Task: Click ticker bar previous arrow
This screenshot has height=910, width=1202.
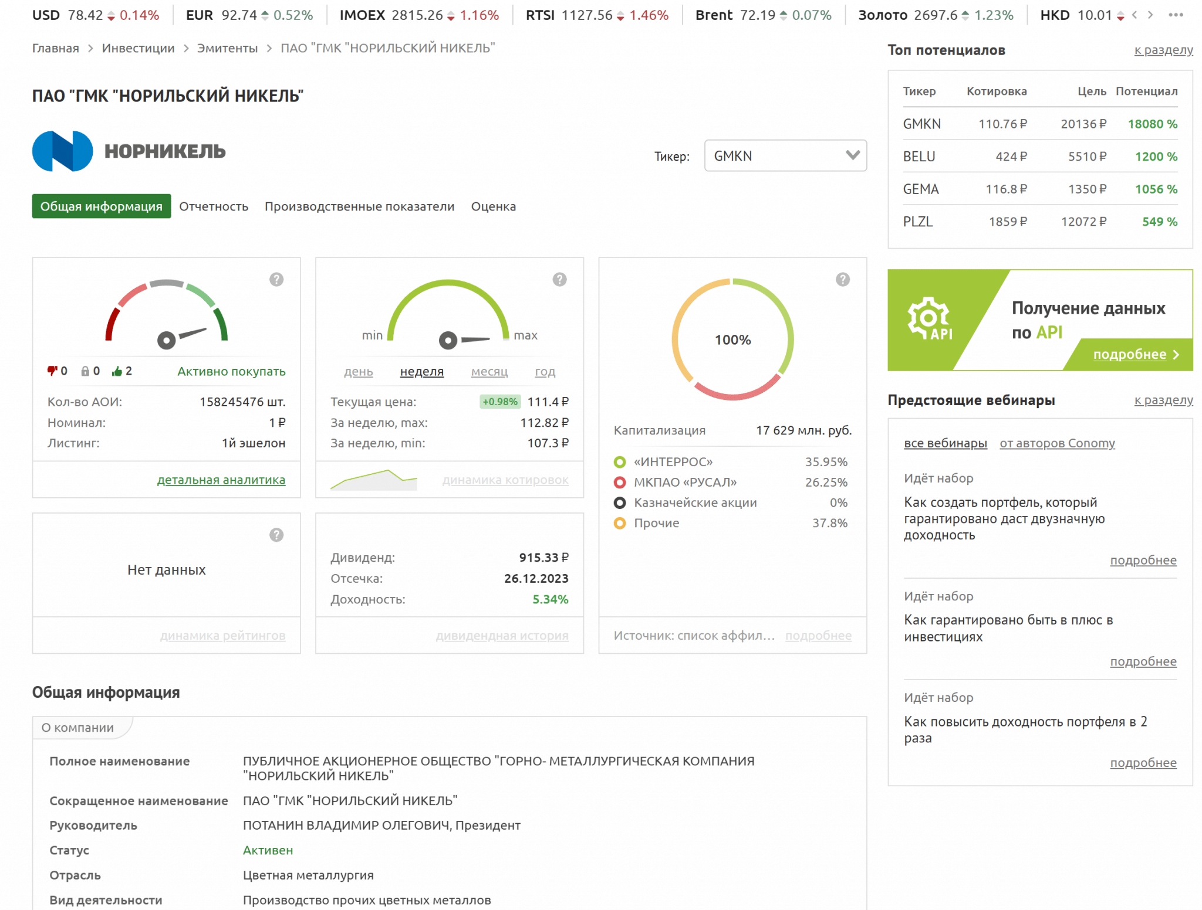Action: (x=1135, y=15)
